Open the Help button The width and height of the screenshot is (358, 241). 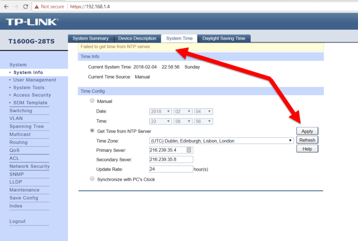(307, 149)
